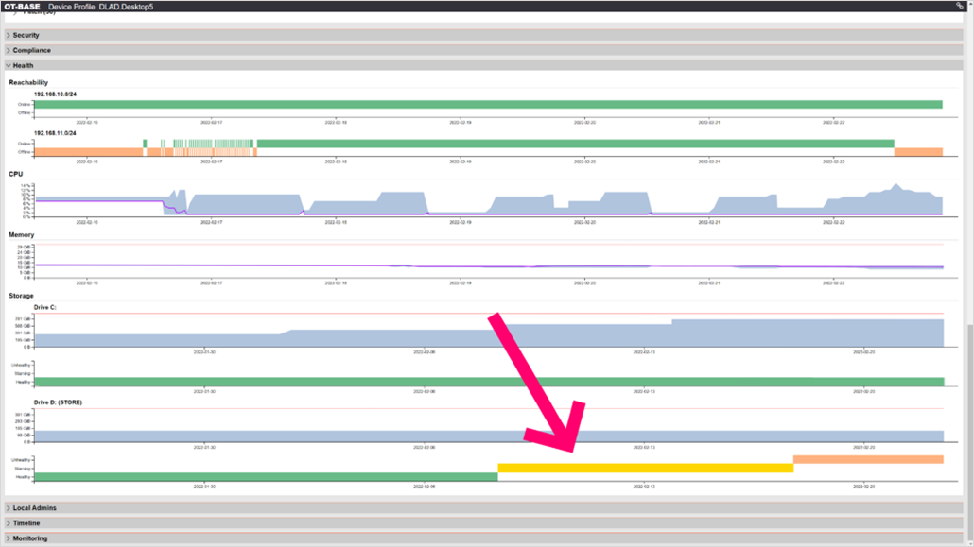
Task: Click the green Healthy segment for Drive D:
Action: click(266, 477)
